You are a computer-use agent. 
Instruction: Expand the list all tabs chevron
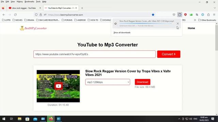(x=215, y=8)
